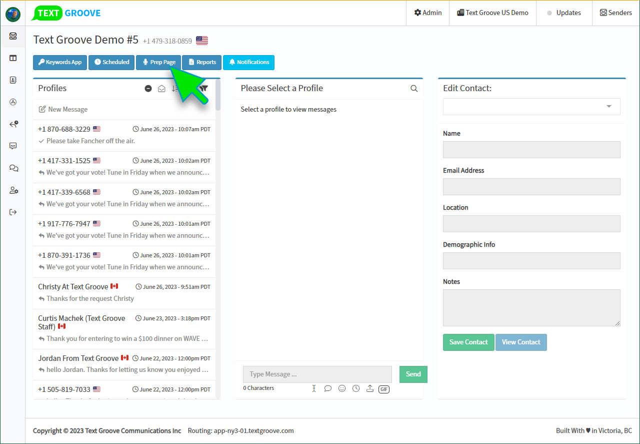This screenshot has height=444, width=640.
Task: Click the Demographic Info input field
Action: point(531,261)
